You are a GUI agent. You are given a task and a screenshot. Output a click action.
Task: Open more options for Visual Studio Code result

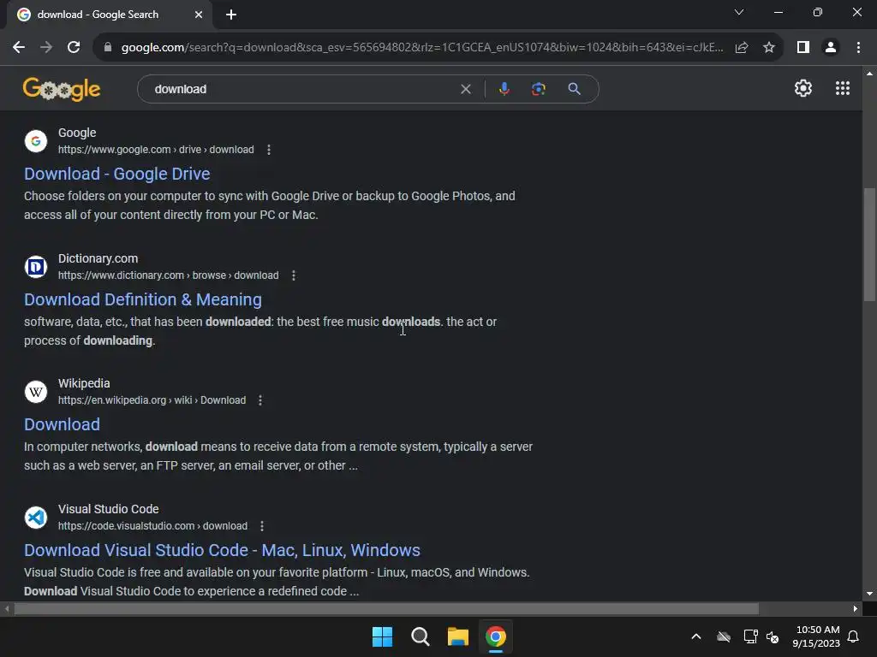pyautogui.click(x=262, y=526)
